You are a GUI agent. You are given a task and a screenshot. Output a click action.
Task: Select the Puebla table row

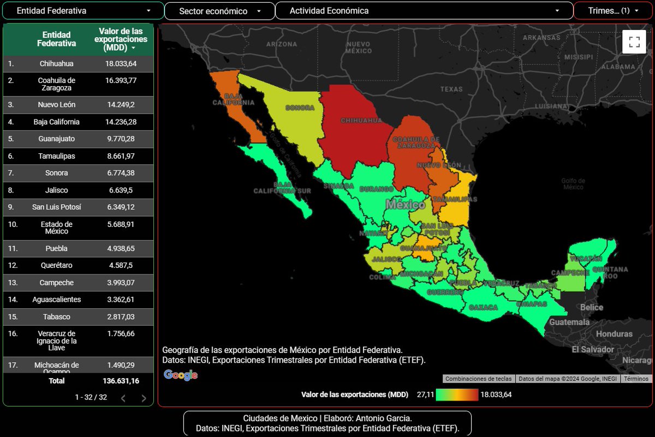pyautogui.click(x=79, y=248)
